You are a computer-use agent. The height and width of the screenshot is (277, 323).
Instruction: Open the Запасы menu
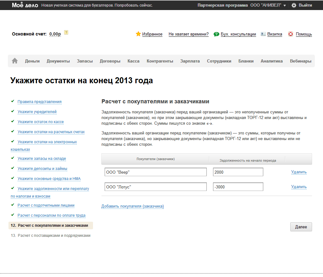click(x=85, y=61)
